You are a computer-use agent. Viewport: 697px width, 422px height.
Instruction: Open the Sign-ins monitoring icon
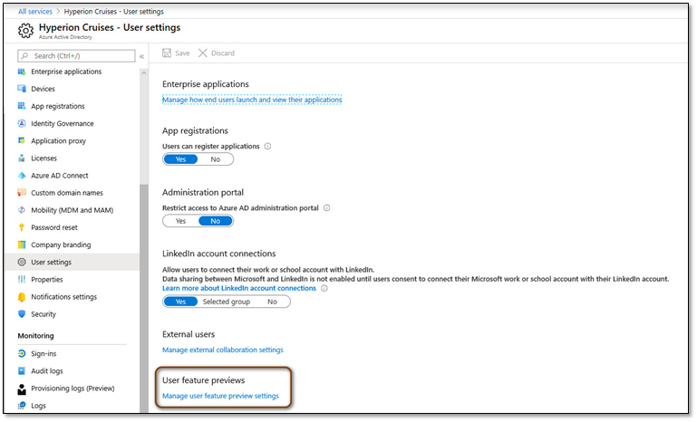(x=22, y=353)
